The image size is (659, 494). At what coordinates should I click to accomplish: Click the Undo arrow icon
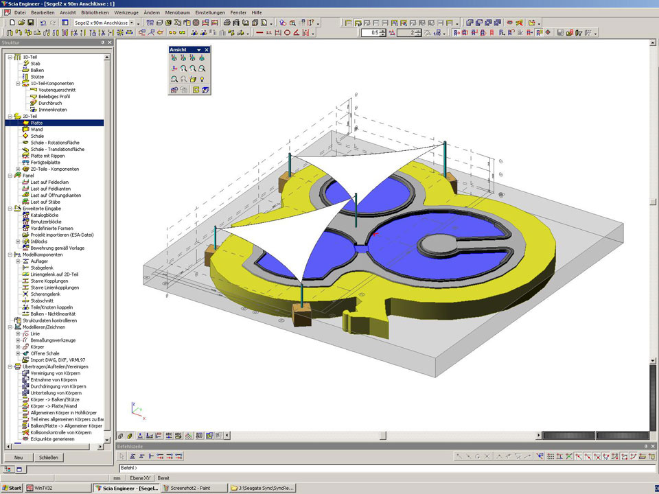[x=43, y=23]
